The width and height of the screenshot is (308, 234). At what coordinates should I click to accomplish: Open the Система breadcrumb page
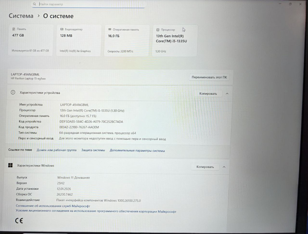tap(20, 16)
